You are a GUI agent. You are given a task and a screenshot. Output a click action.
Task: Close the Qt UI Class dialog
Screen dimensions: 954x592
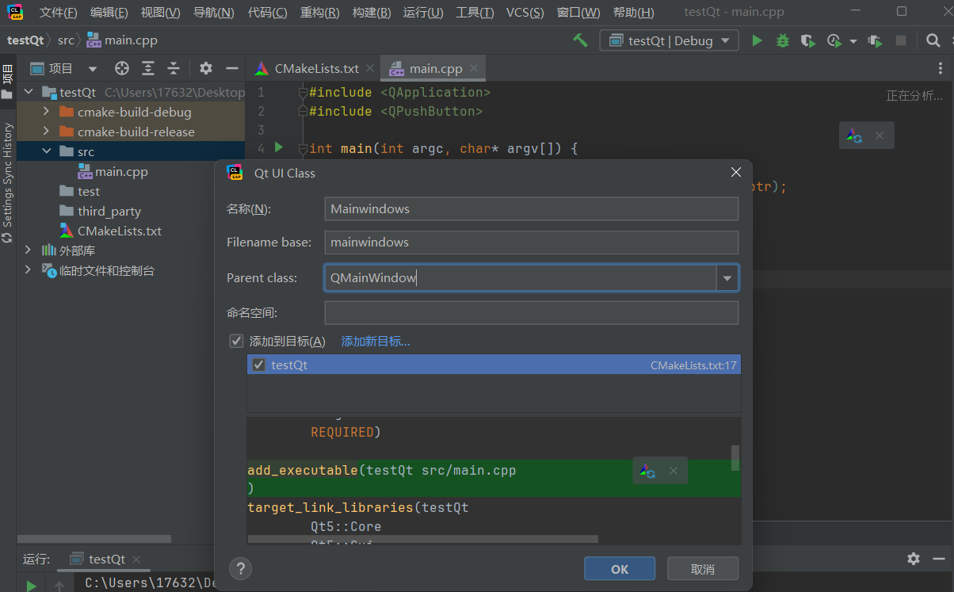[x=736, y=172]
